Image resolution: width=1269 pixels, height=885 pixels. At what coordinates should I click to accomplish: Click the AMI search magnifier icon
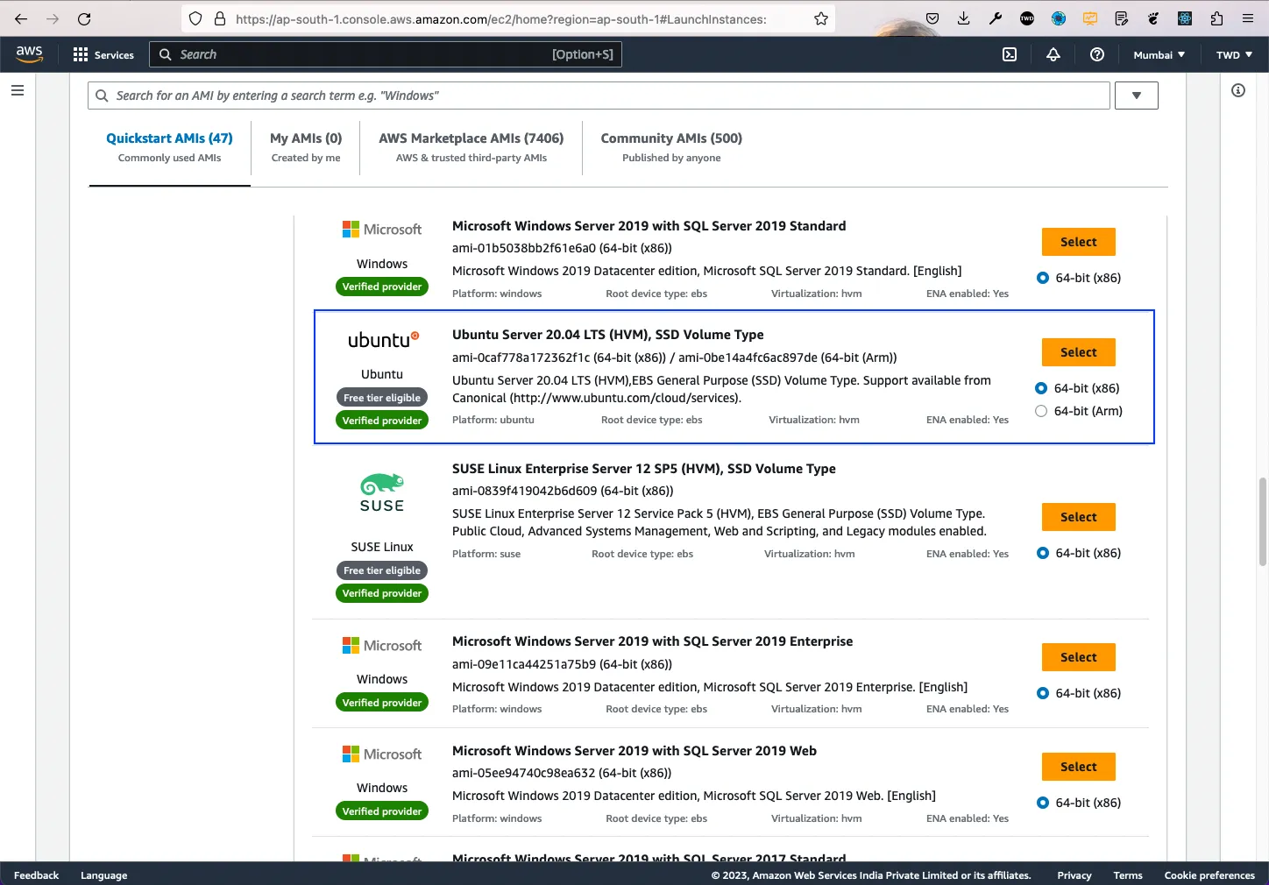[102, 96]
